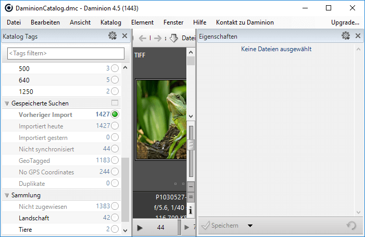
Task: Click the Tiere collection entry
Action: [25, 230]
